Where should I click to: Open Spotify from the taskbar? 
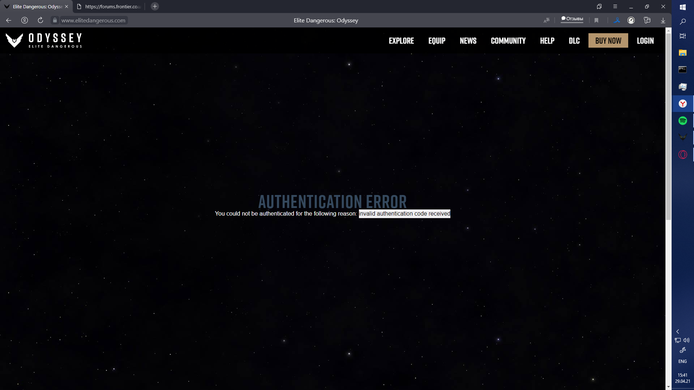683,121
